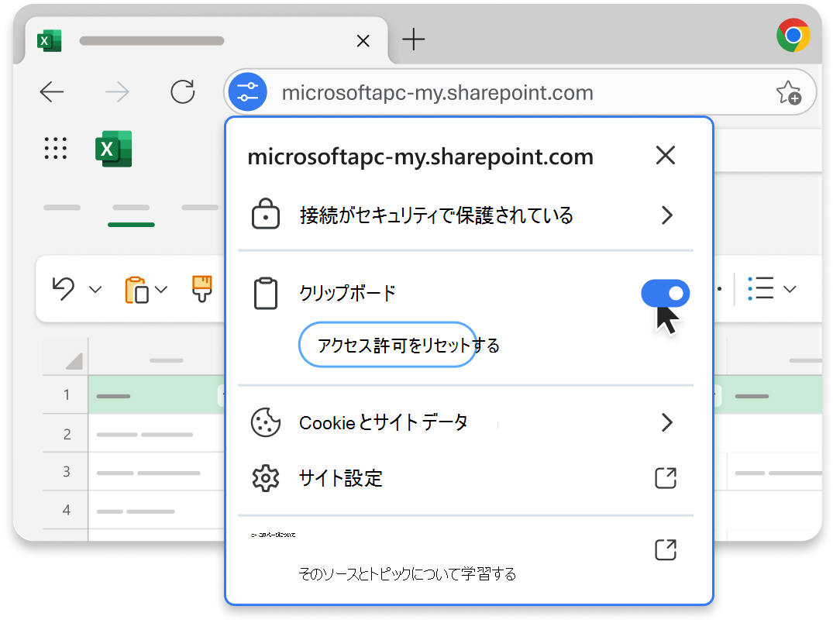
Task: Select the Format Painter tool
Action: coord(201,288)
